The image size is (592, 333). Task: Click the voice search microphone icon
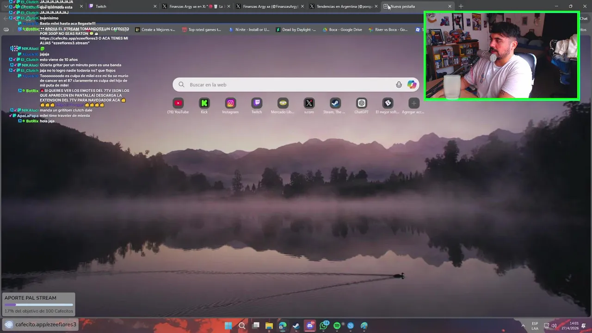pos(399,85)
